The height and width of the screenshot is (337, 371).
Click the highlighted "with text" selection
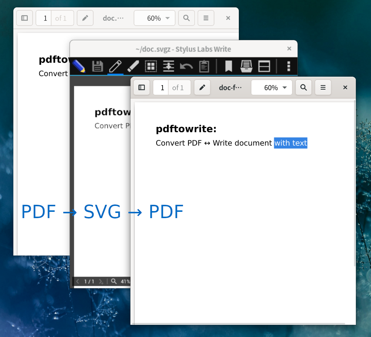291,143
